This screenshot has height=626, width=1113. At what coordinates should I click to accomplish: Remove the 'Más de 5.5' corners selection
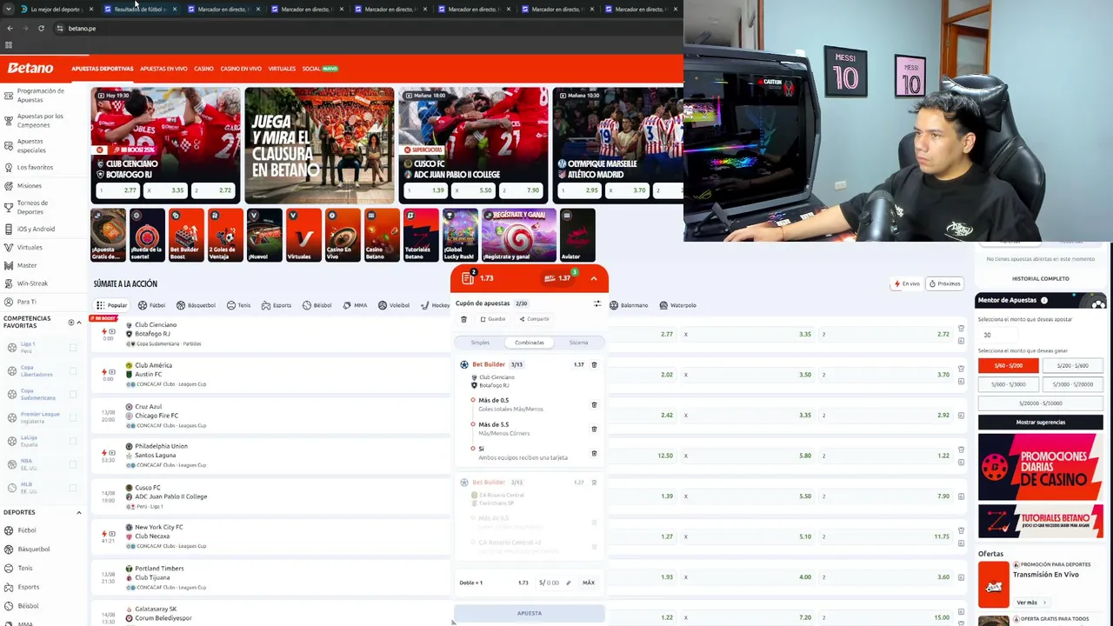pyautogui.click(x=594, y=429)
